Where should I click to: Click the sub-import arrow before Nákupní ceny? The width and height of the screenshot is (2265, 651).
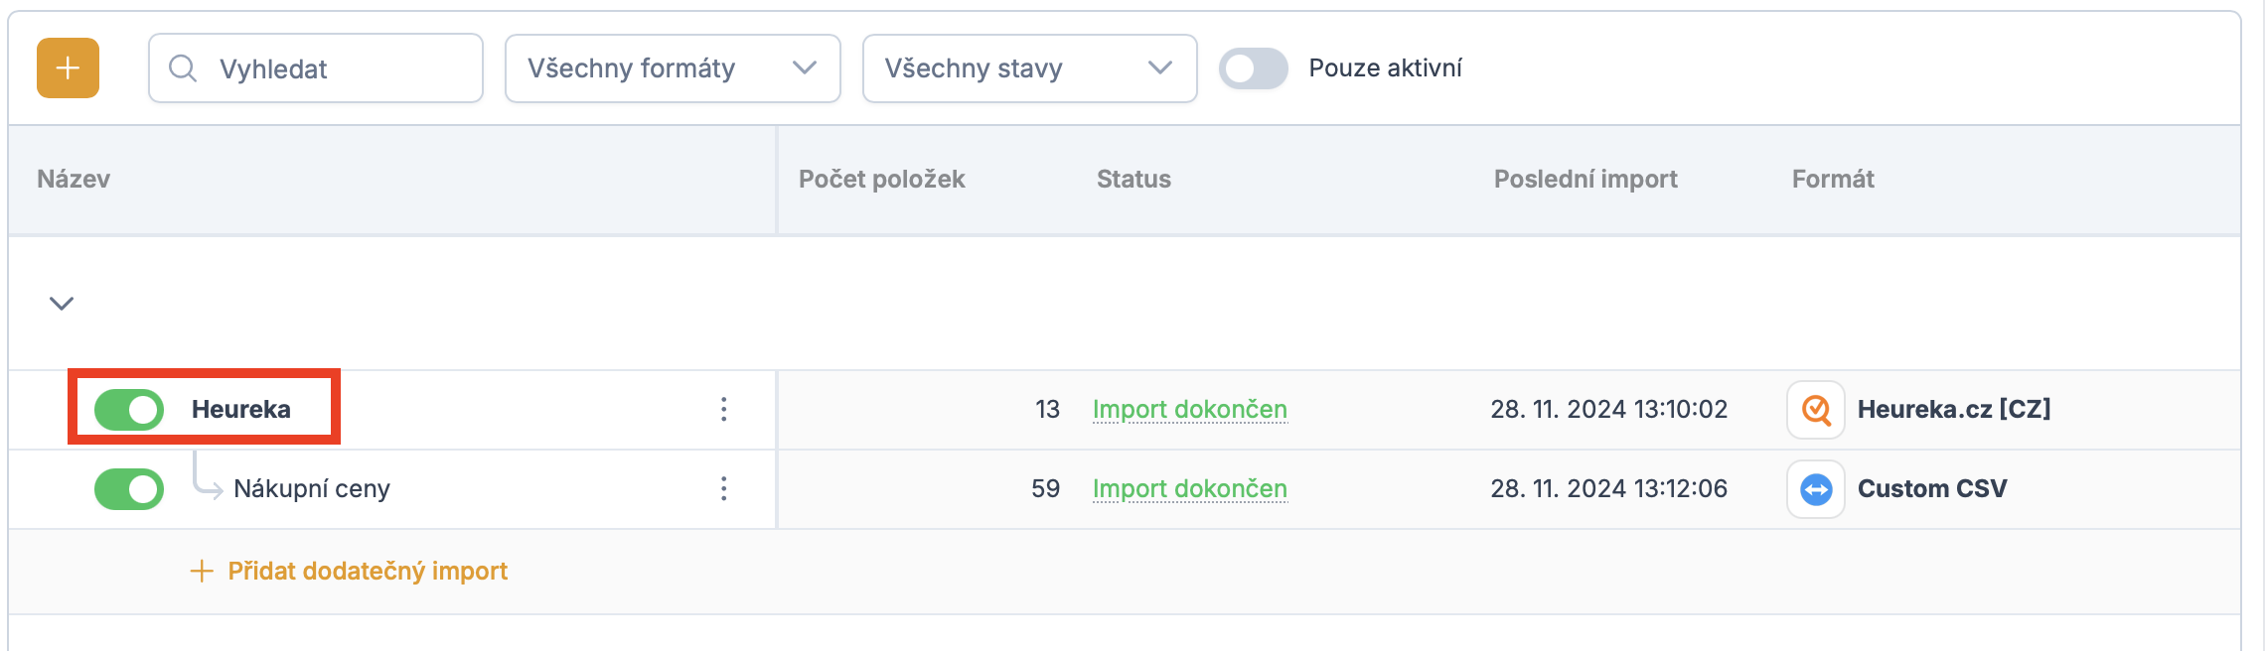click(207, 476)
